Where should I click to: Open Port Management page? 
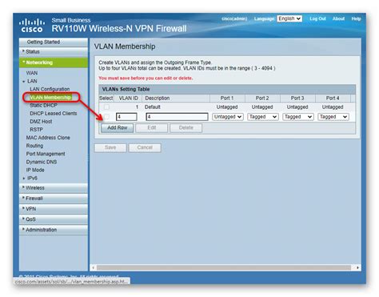coord(46,154)
